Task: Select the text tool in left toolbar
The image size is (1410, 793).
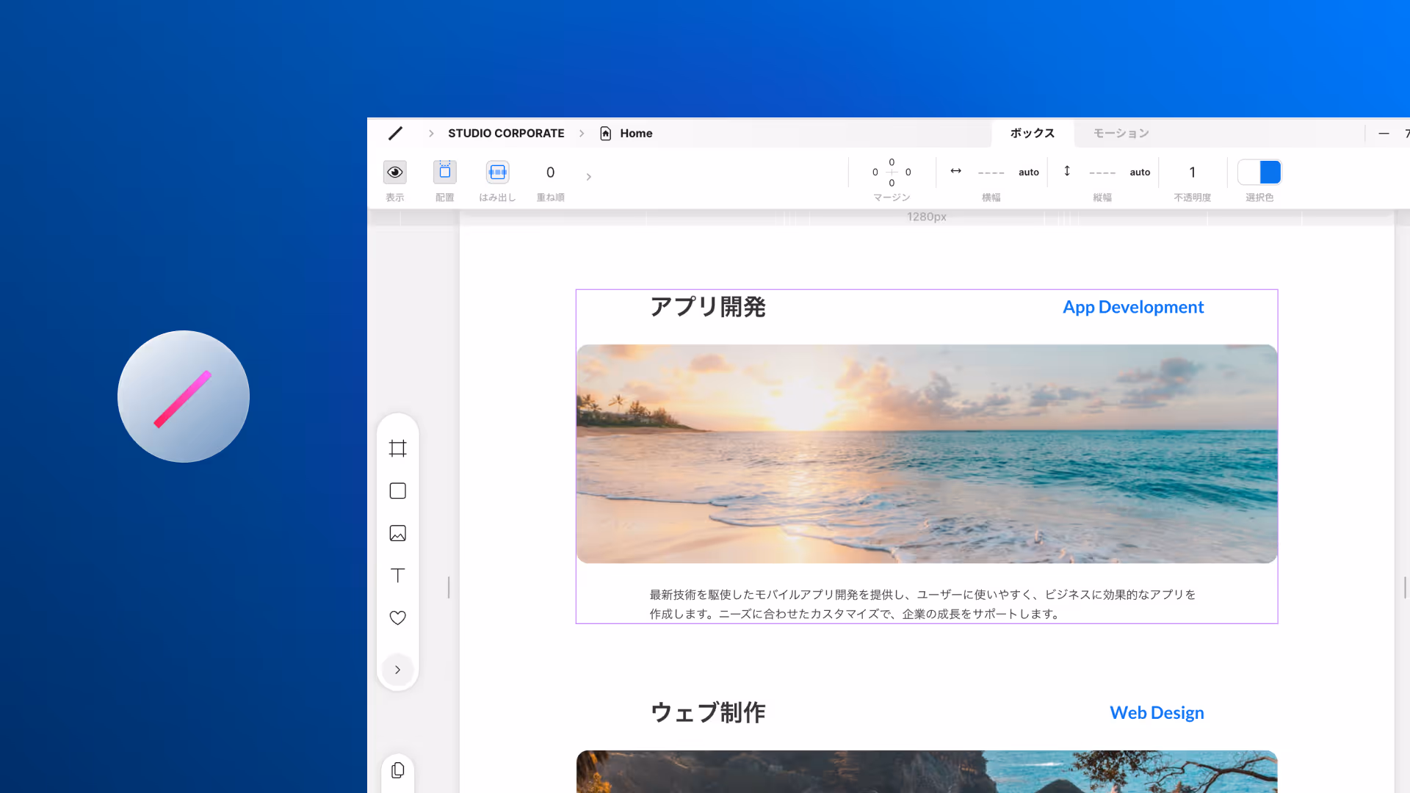Action: click(x=397, y=576)
